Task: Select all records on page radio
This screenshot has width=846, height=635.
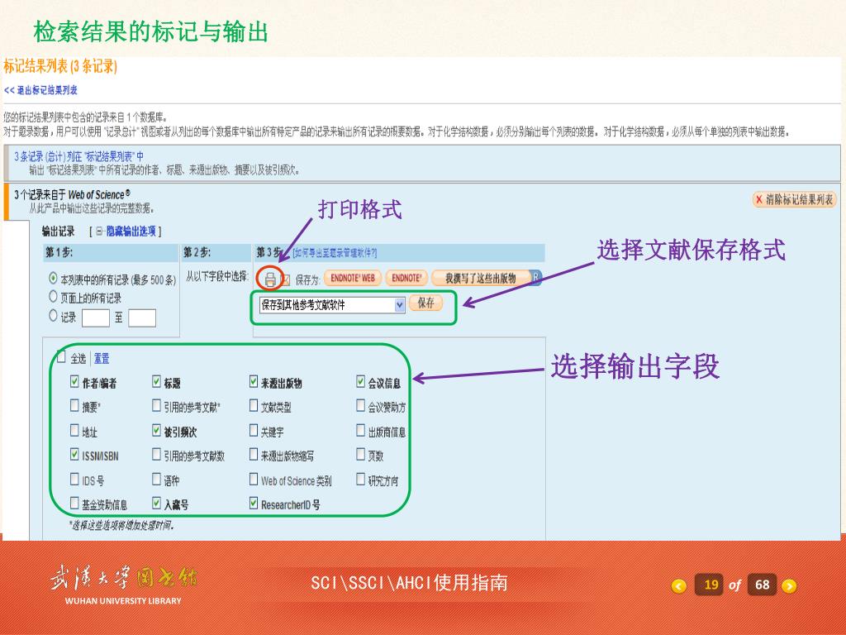Action: 53,297
